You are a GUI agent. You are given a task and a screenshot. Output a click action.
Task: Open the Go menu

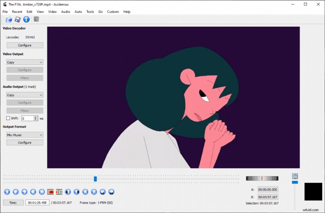pyautogui.click(x=100, y=12)
